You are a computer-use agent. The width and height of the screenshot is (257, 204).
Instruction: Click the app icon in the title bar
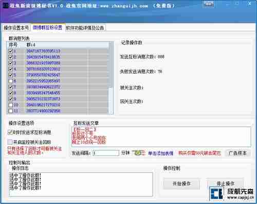pyautogui.click(x=6, y=6)
